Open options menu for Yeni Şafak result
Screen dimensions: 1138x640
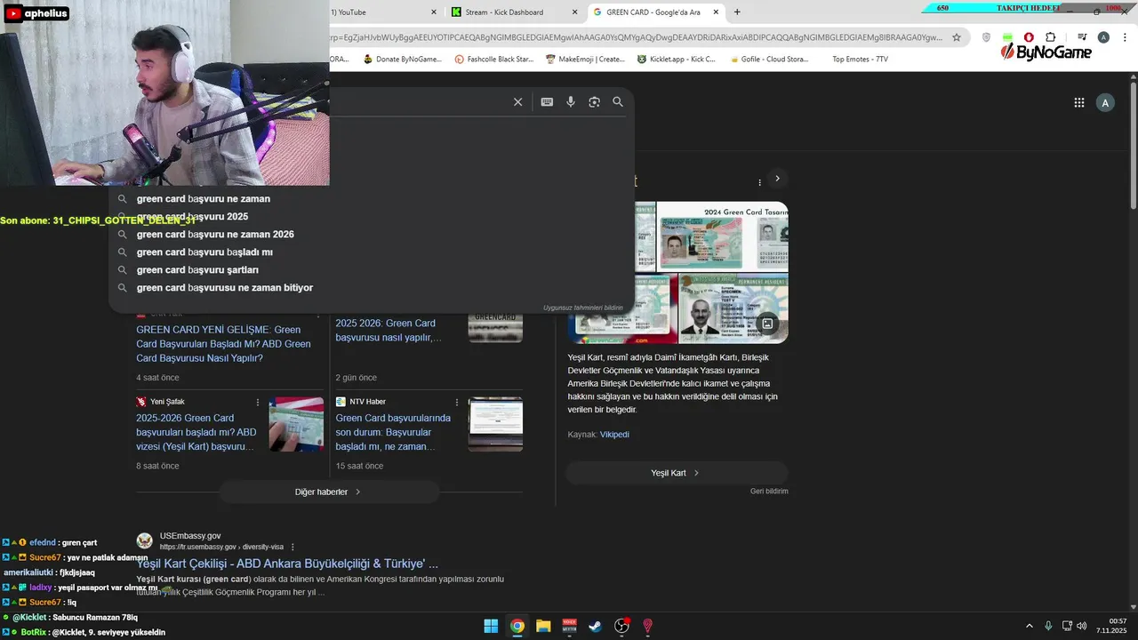pyautogui.click(x=258, y=402)
